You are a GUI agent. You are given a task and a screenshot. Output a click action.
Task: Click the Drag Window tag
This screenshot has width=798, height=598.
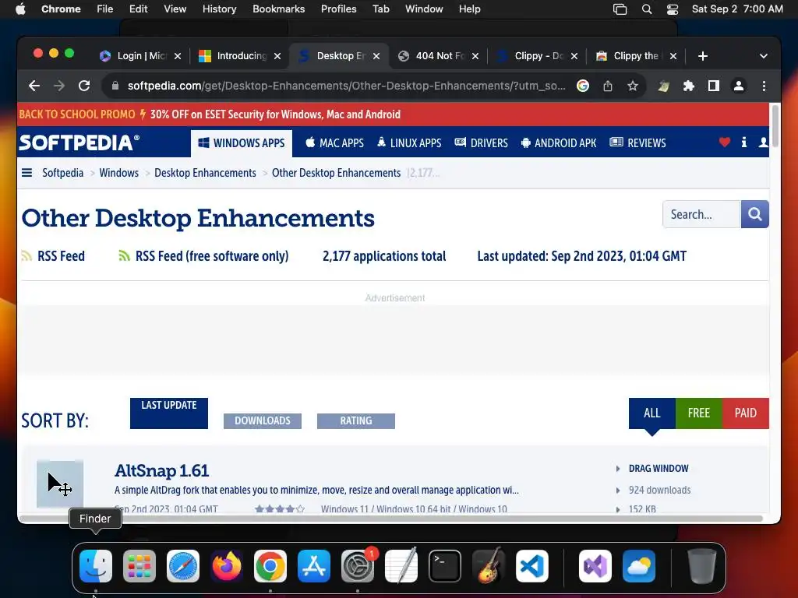[x=659, y=468]
